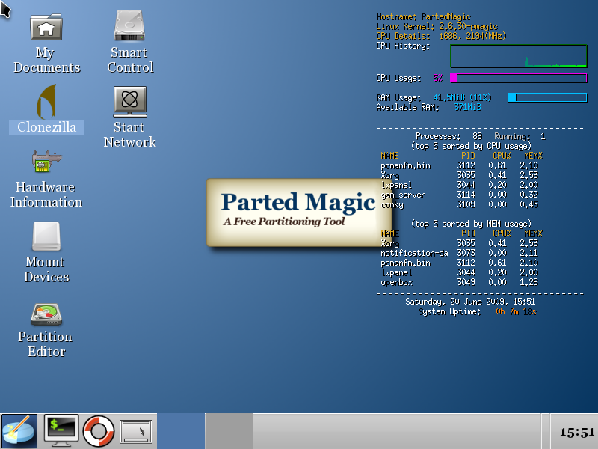Screen dimensions: 598x449
Task: Click the openbox process row
Action: tap(459, 283)
